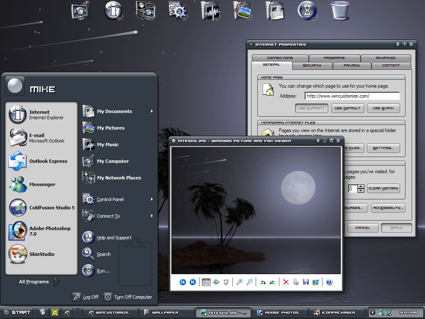425x319 pixels.
Task: Print the picture with the printer icon
Action: (x=296, y=282)
